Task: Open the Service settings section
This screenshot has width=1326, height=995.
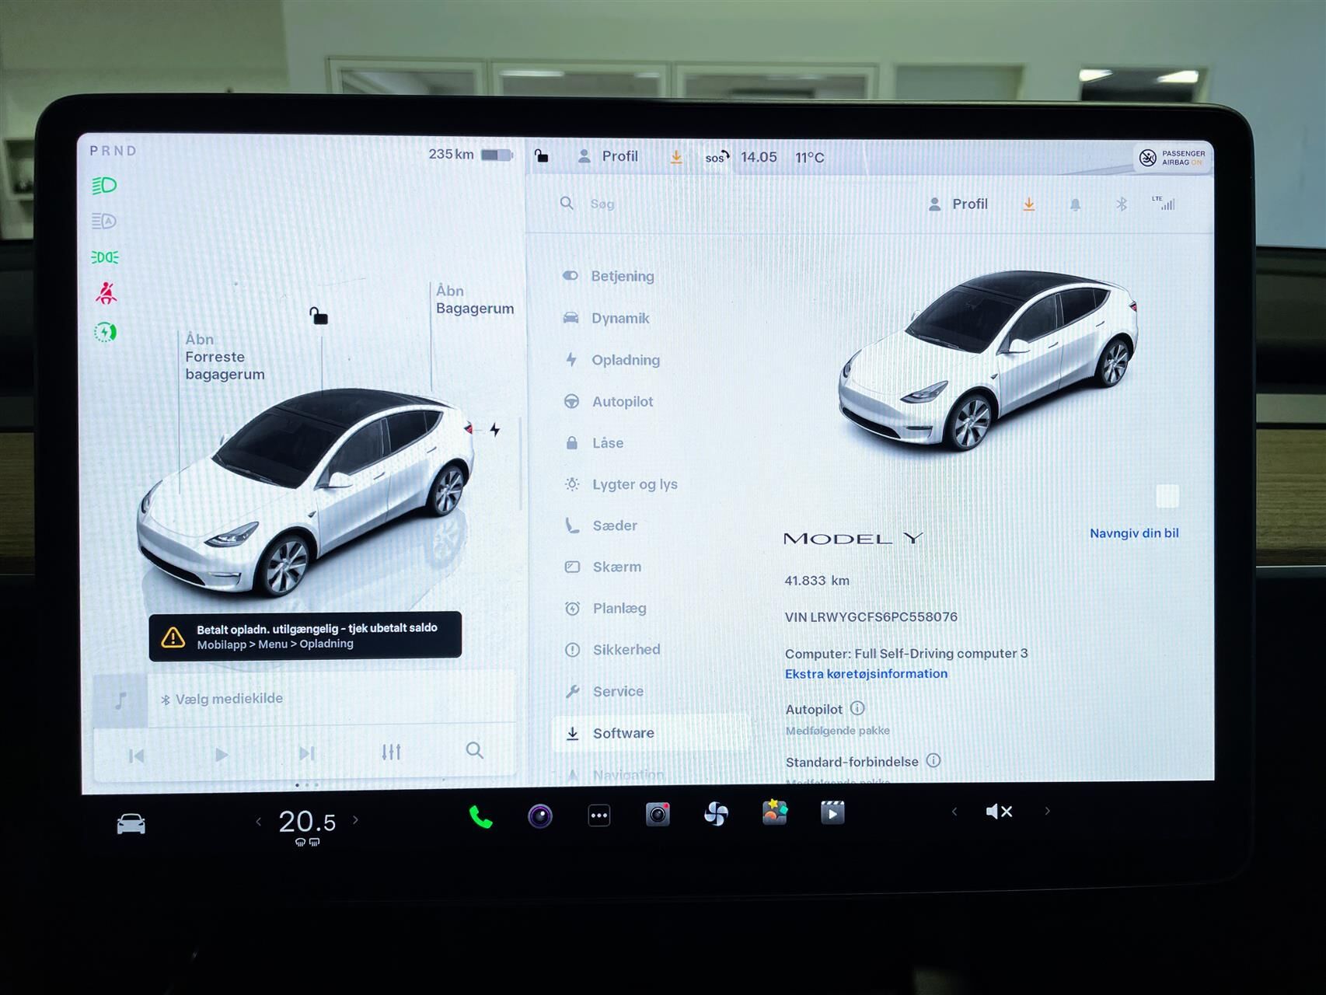Action: pos(618,691)
